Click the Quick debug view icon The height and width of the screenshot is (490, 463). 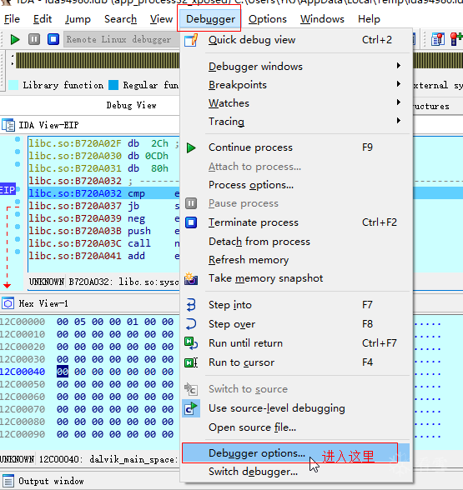tap(191, 40)
